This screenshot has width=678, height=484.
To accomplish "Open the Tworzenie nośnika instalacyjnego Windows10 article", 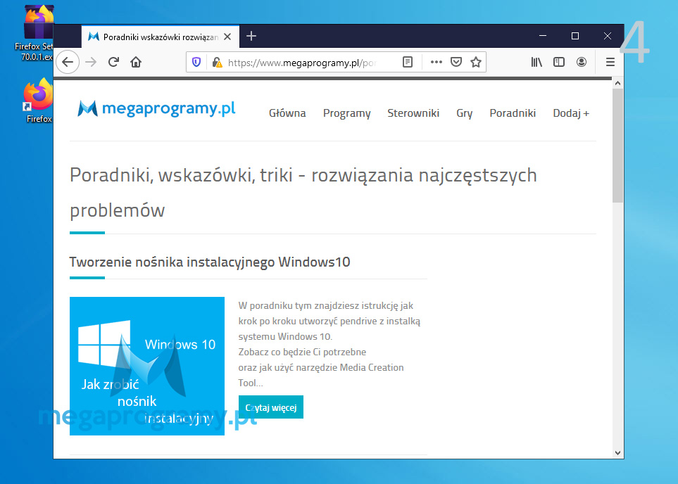I will 210,262.
